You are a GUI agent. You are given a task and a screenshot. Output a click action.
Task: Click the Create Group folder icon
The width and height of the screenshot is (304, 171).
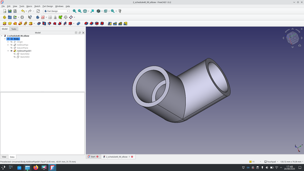pos(9,17)
